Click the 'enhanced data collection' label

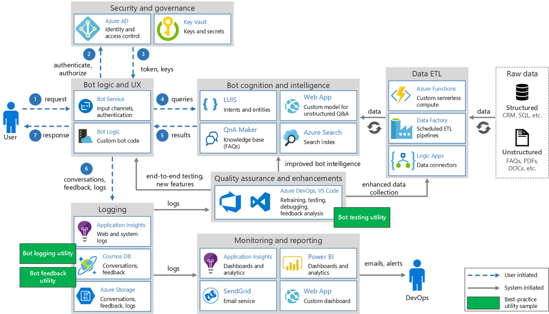pyautogui.click(x=383, y=188)
